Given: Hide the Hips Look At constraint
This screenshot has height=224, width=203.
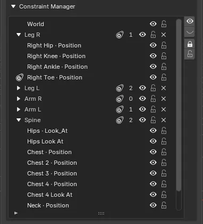Looking at the screenshot, I should tap(153, 141).
